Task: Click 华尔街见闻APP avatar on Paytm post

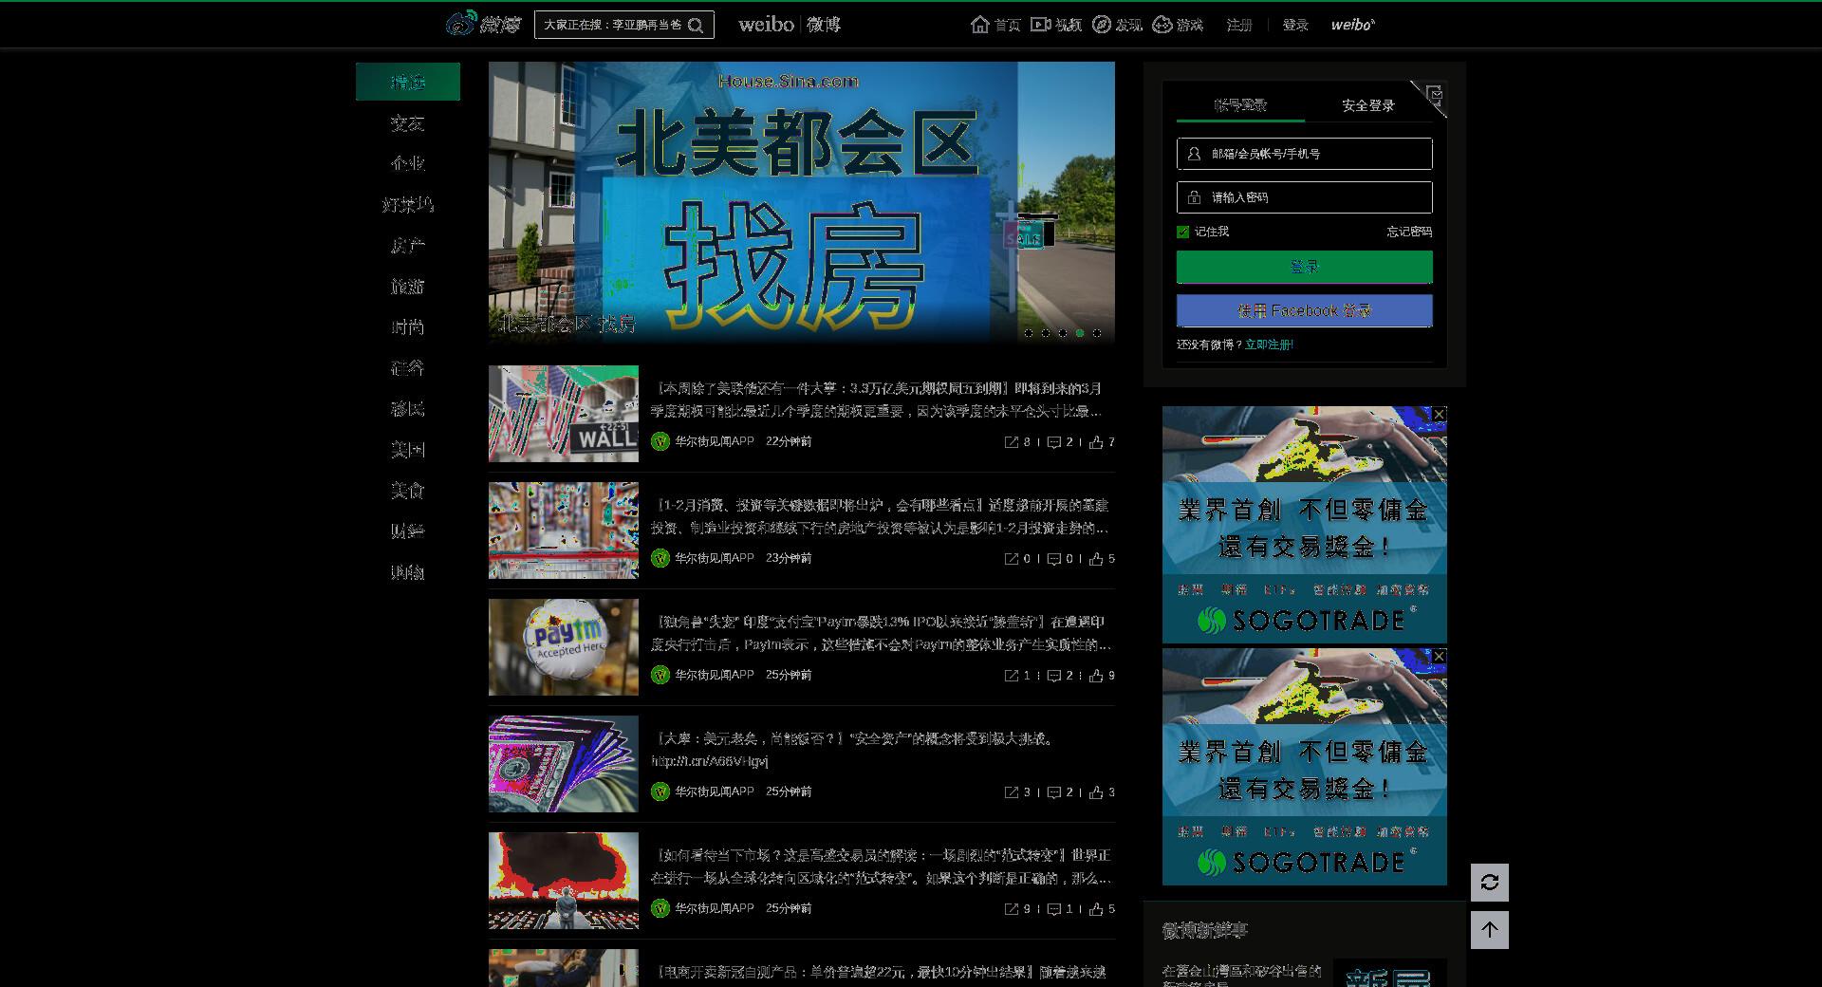Action: point(660,675)
